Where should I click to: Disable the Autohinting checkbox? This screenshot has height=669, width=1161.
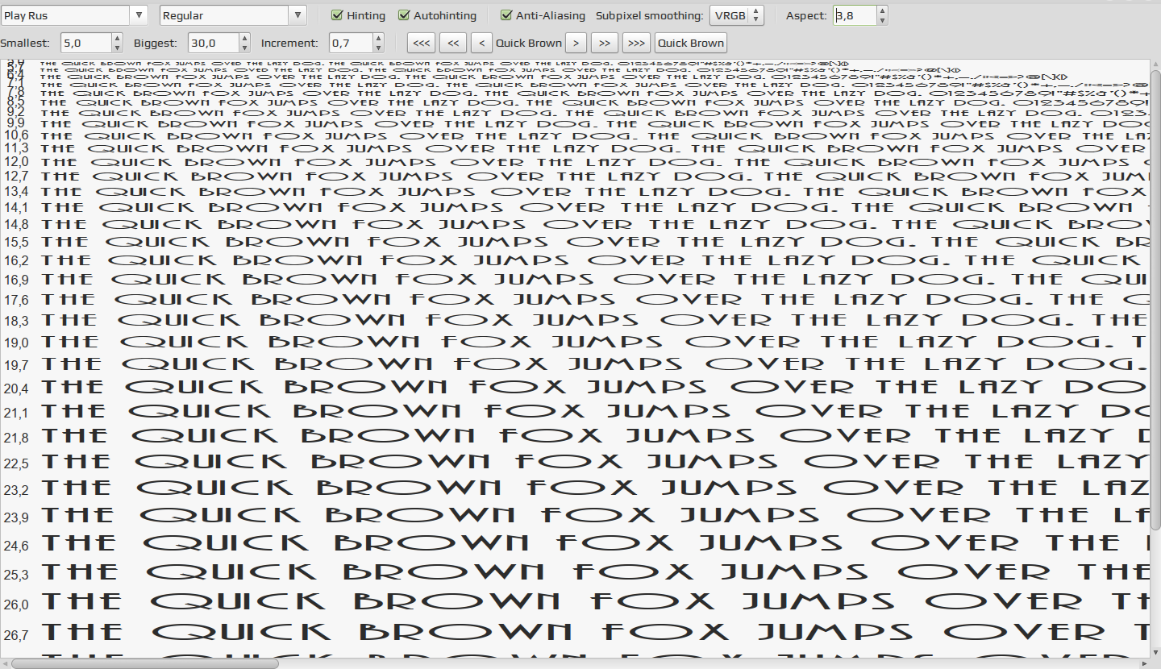click(x=437, y=15)
